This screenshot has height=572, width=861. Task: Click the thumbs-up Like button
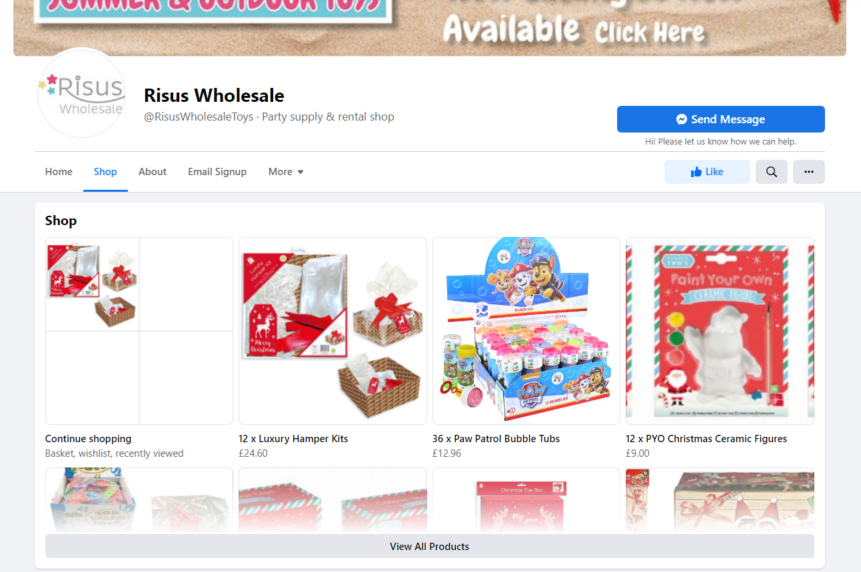click(707, 172)
